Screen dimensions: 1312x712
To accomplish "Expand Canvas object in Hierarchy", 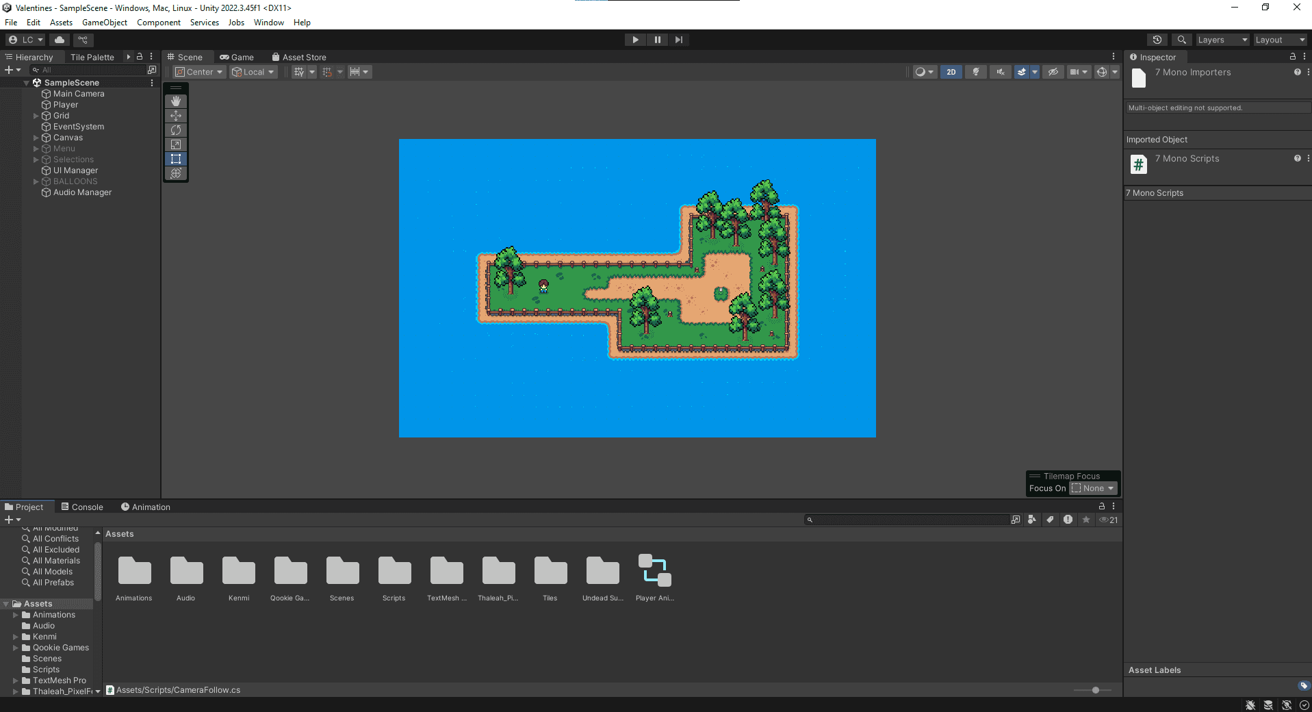I will [x=36, y=138].
